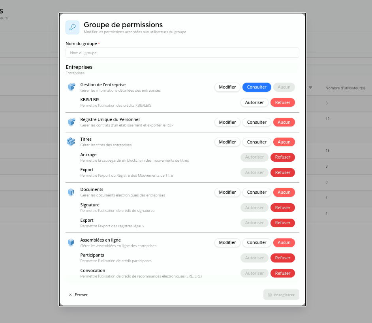Screen dimensions: 372x323
Task: Select Consulter for Assemblées en ligne
Action: (x=257, y=242)
